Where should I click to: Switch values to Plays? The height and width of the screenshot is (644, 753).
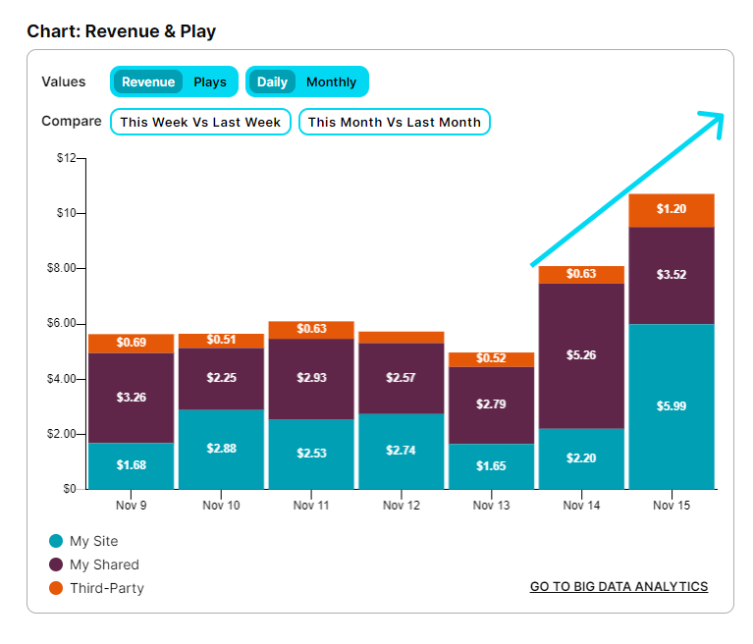(210, 82)
